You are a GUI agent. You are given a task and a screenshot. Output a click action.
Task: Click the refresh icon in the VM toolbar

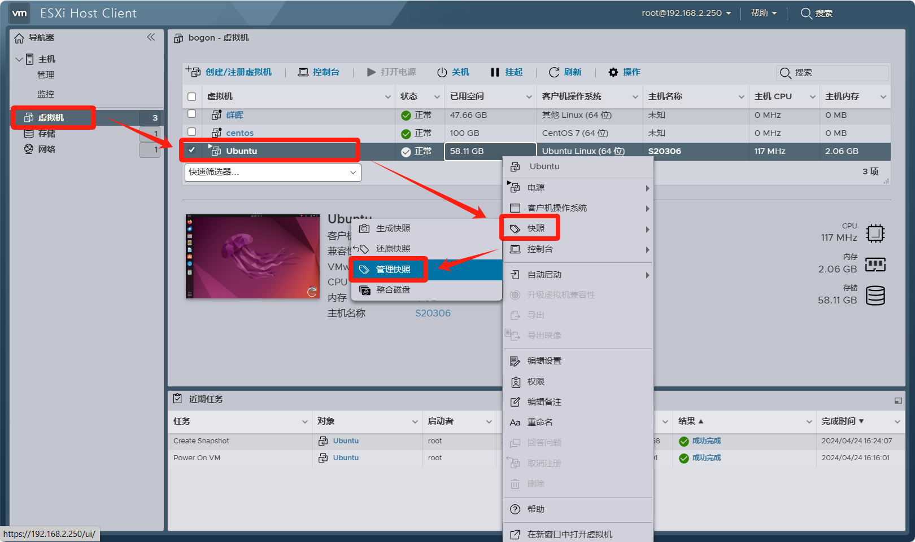click(554, 72)
